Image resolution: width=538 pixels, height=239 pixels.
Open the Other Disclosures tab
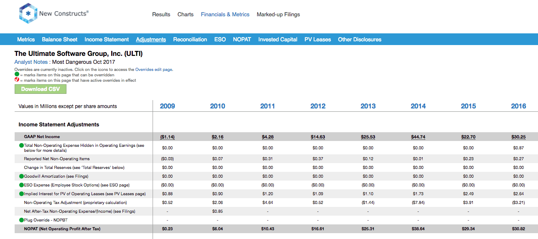(360, 40)
